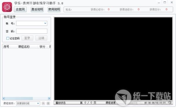This screenshot has width=176, height=111.
Task: Sort by 学分 column header
Action: point(42,46)
